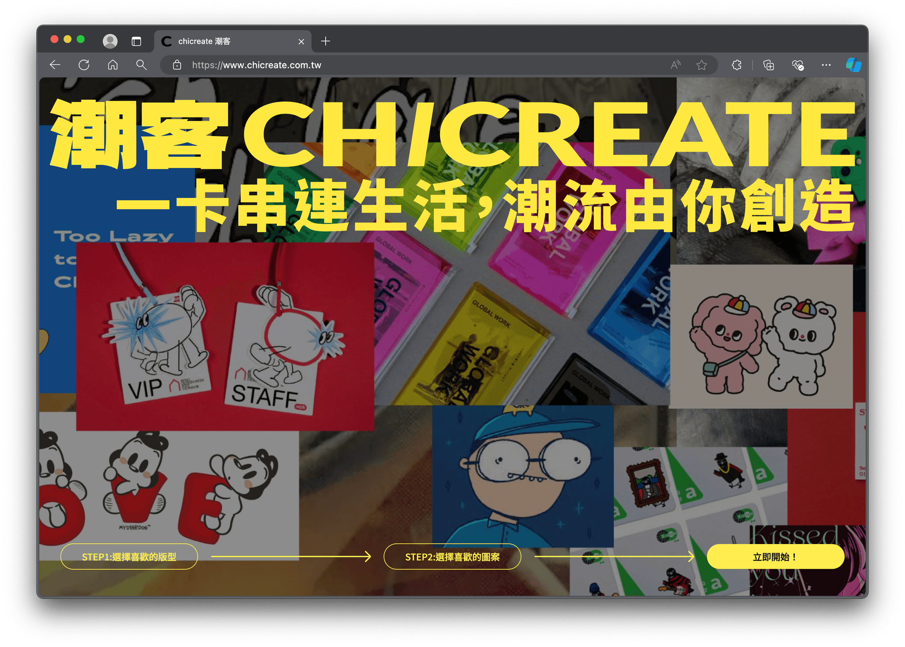Click the pink and white bears illustration
This screenshot has height=647, width=905.
coord(761,336)
